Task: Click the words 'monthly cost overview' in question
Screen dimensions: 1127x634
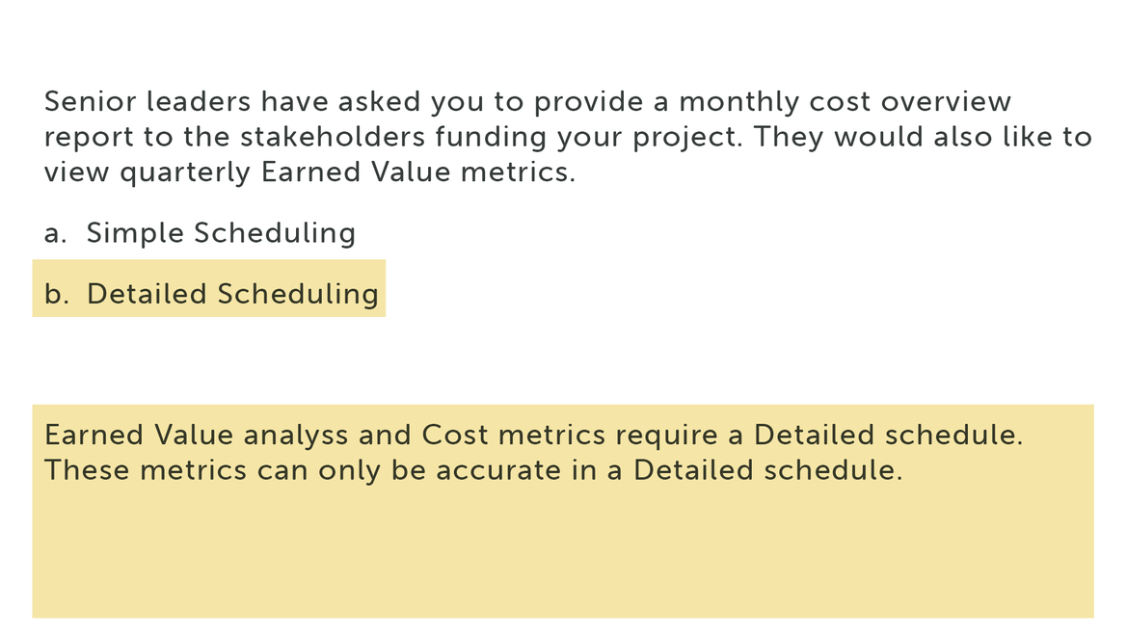Action: (x=845, y=101)
